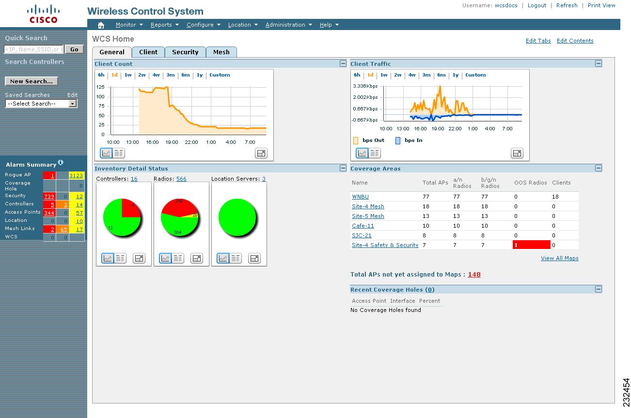This screenshot has height=418, width=631.
Task: Collapse the Client Traffic panel
Action: click(x=599, y=63)
